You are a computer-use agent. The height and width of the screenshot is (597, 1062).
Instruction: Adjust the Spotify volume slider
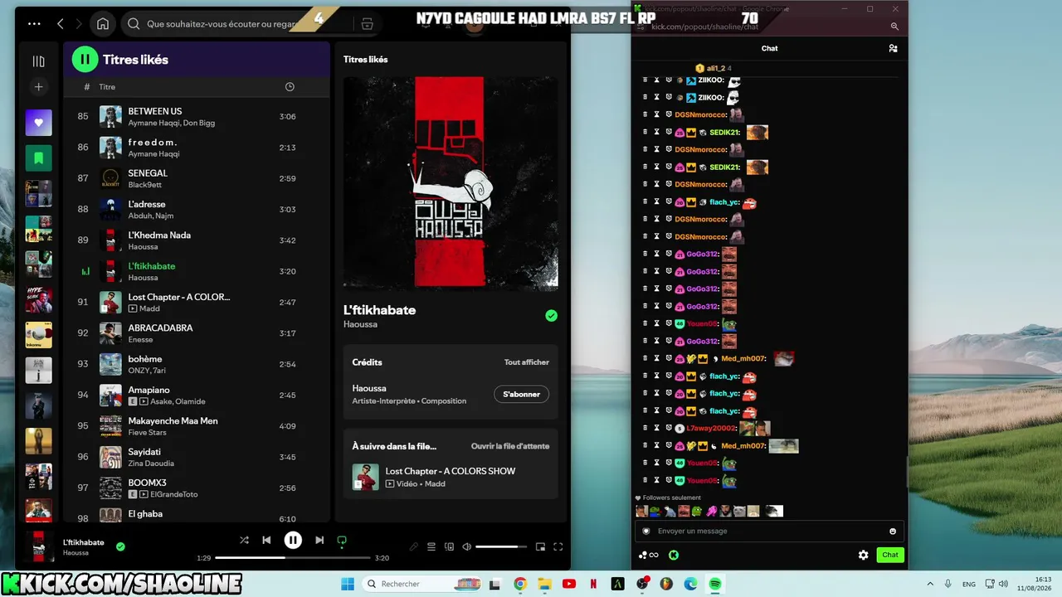coord(501,546)
